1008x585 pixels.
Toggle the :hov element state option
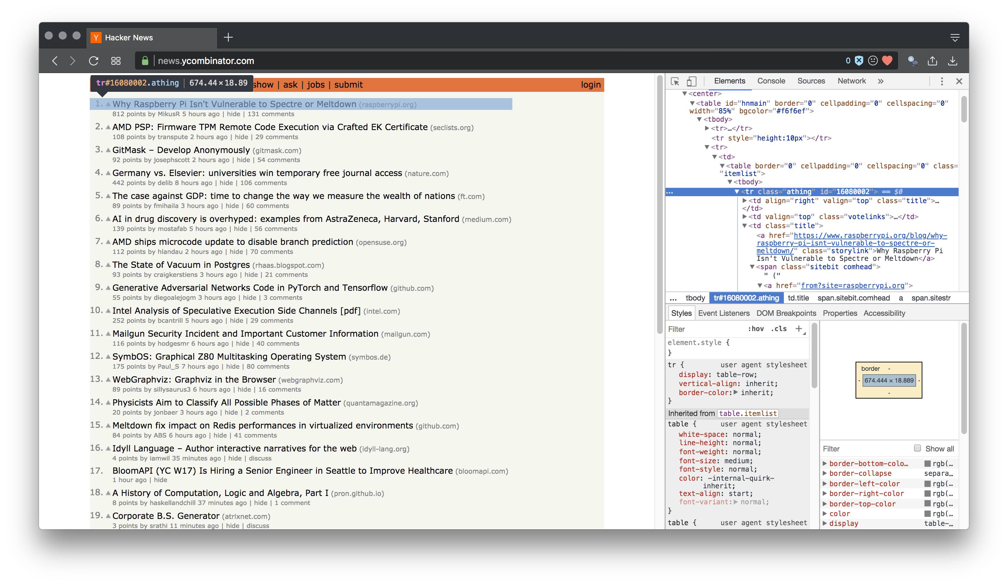coord(756,329)
